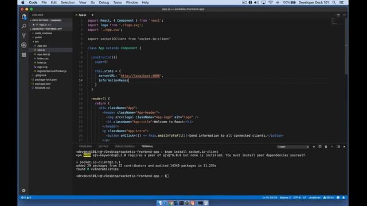Open the Apple menu
The image size is (367, 206).
23,2
